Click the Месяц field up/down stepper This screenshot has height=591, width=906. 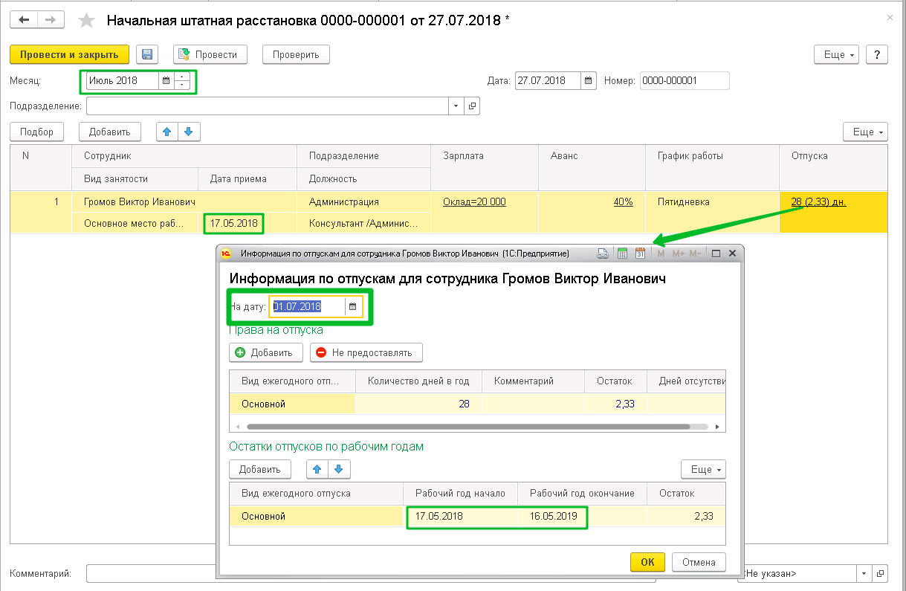182,80
